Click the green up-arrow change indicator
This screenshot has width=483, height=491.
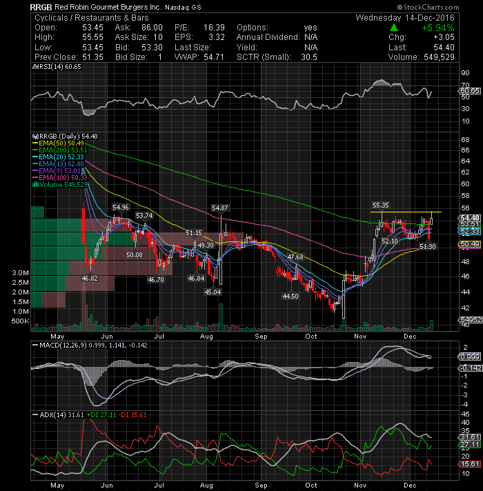click(394, 28)
